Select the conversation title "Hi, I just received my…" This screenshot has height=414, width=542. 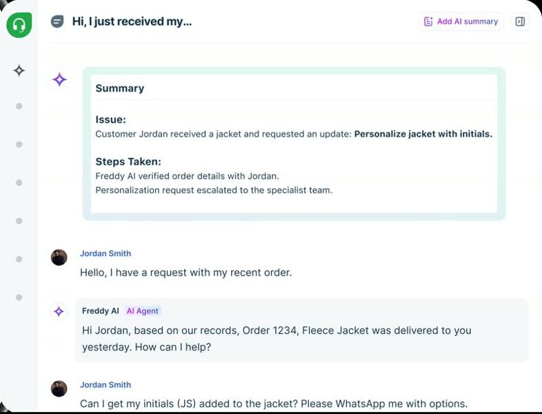132,21
